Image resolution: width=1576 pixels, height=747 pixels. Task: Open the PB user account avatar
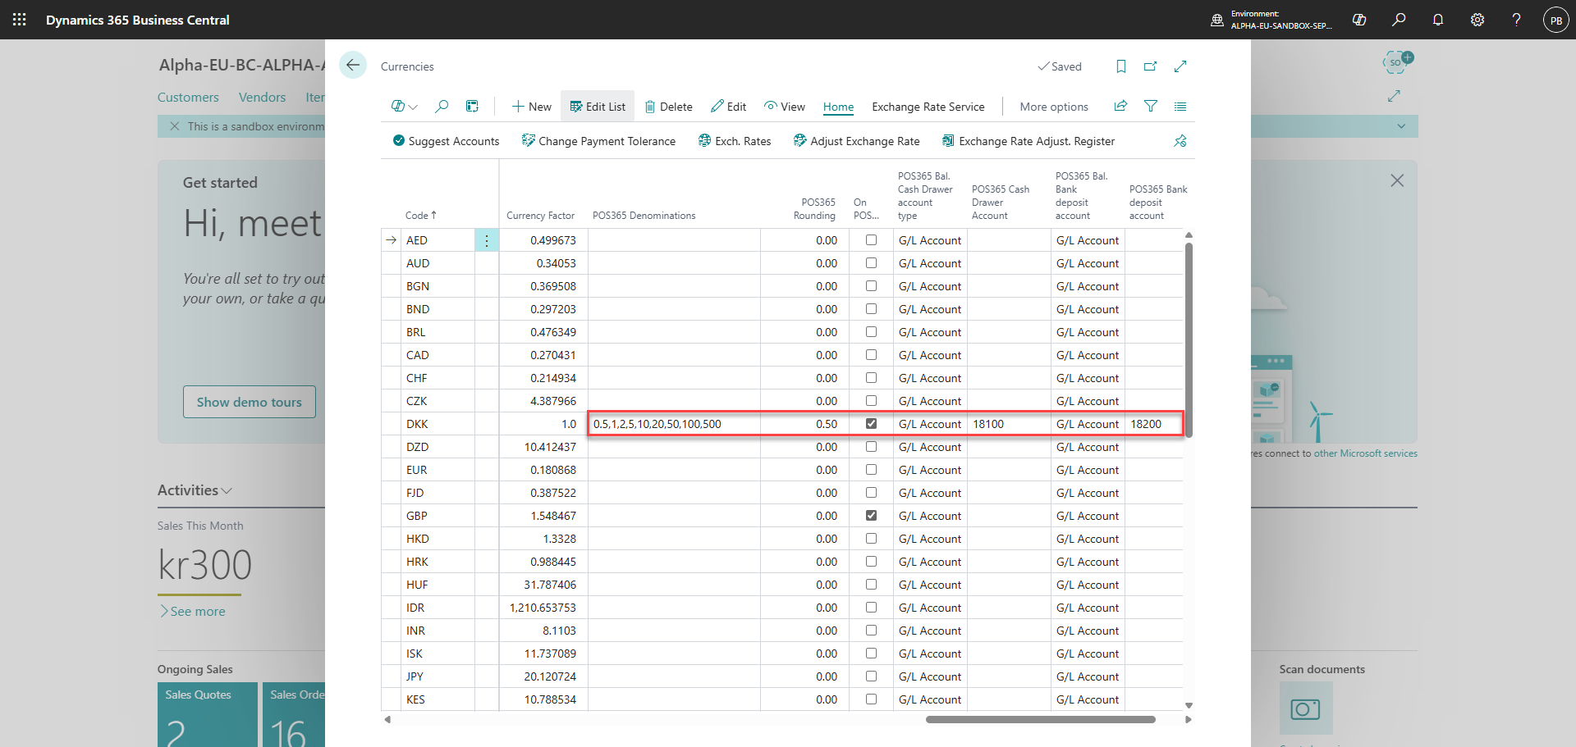click(1555, 20)
